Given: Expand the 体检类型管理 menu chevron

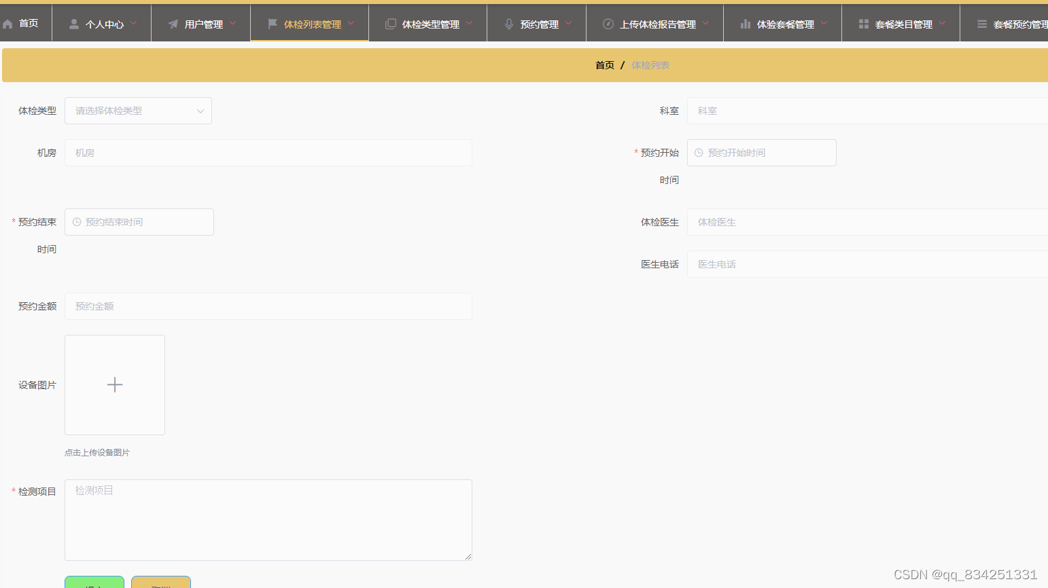Looking at the screenshot, I should click(x=470, y=23).
